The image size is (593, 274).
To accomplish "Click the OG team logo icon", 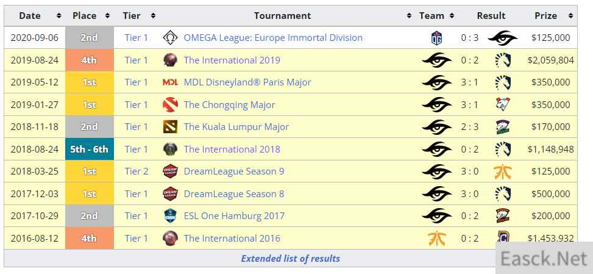I will 436,38.
